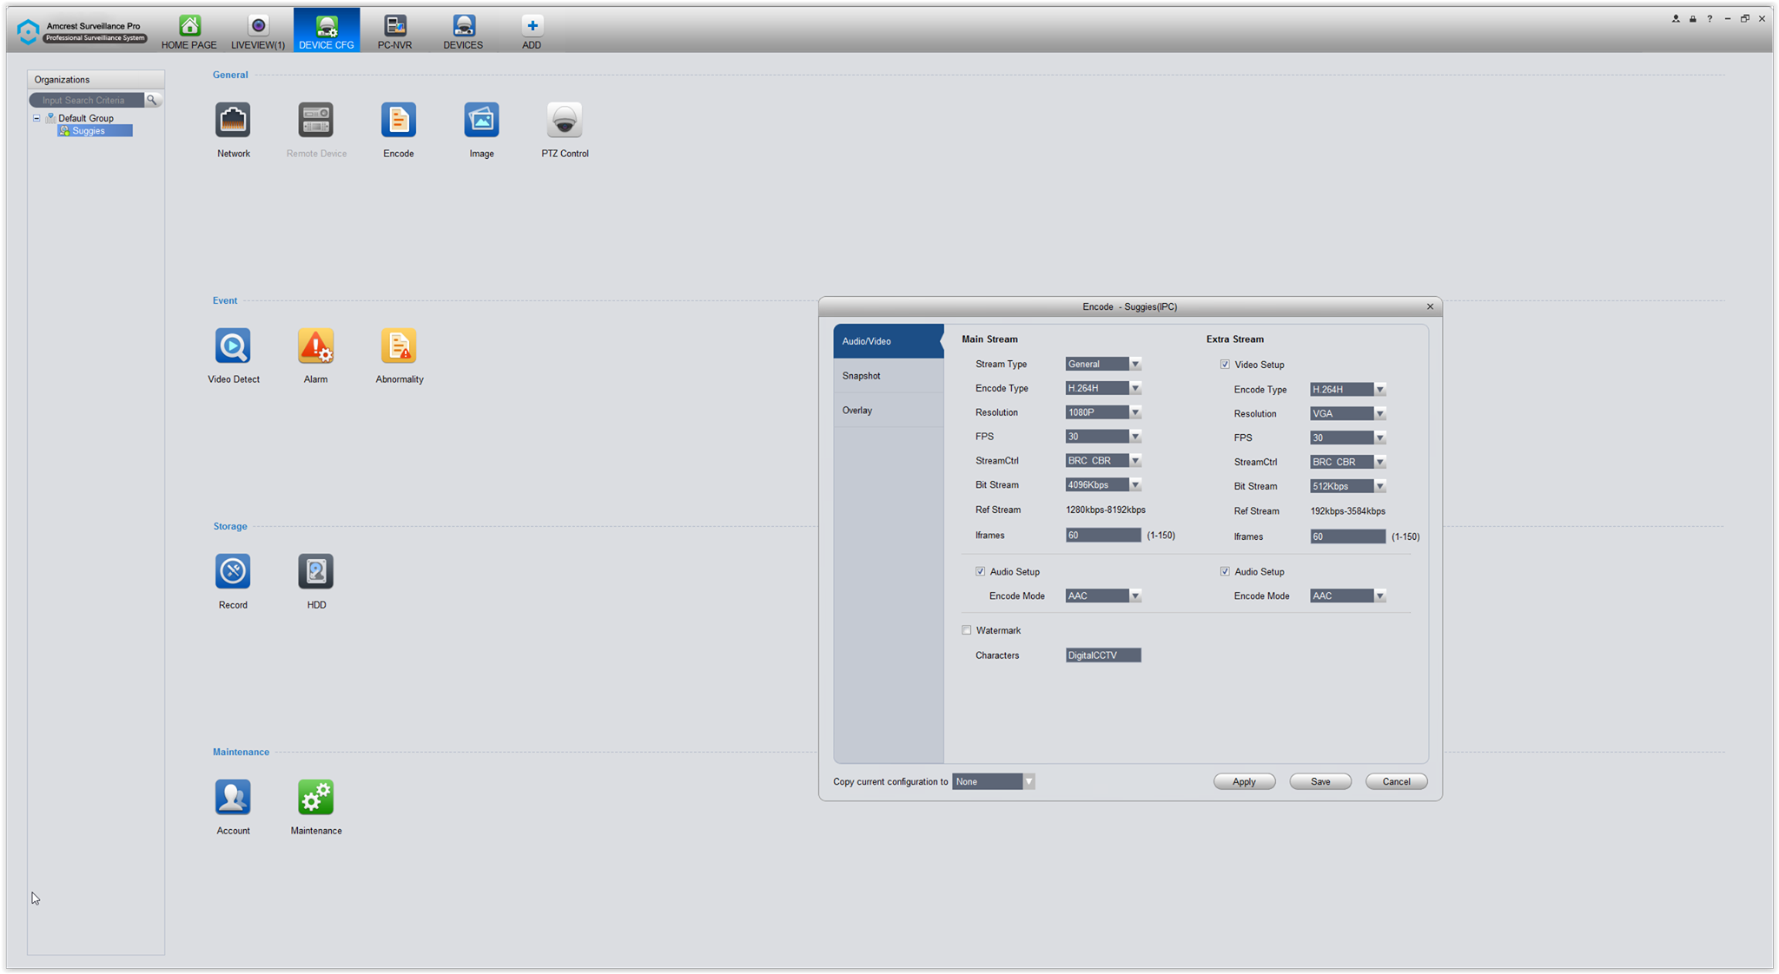Go to HOME PAGE in top toolbar
1779x974 pixels.
(189, 31)
